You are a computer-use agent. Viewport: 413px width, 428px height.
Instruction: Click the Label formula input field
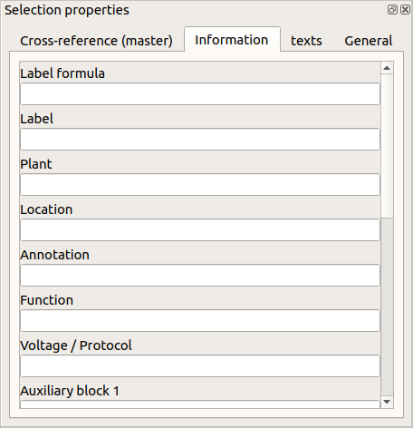200,94
